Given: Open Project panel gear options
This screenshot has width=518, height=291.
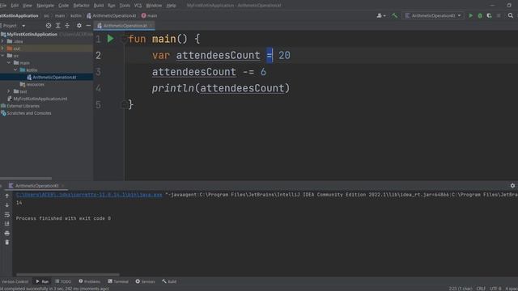Looking at the screenshot, I should point(79,25).
